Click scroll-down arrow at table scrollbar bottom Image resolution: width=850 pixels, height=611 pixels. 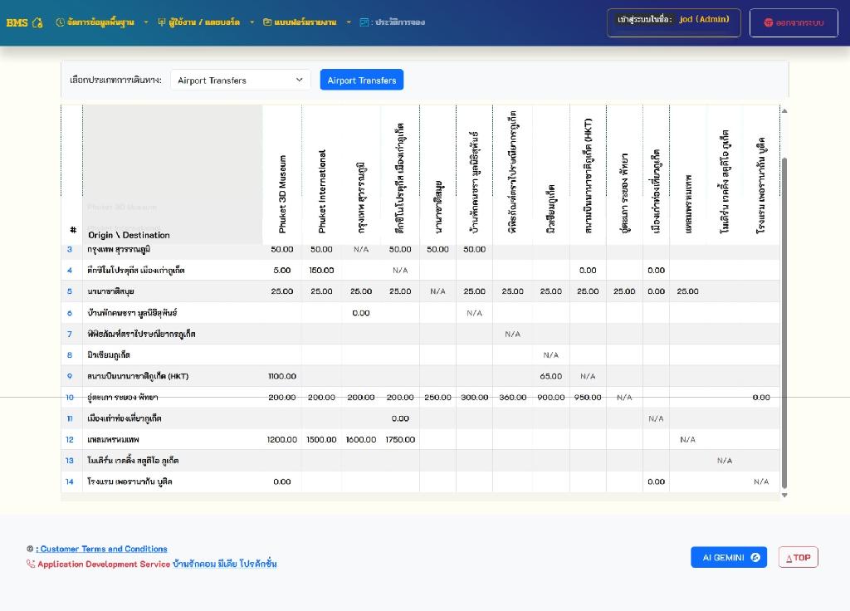coord(784,496)
